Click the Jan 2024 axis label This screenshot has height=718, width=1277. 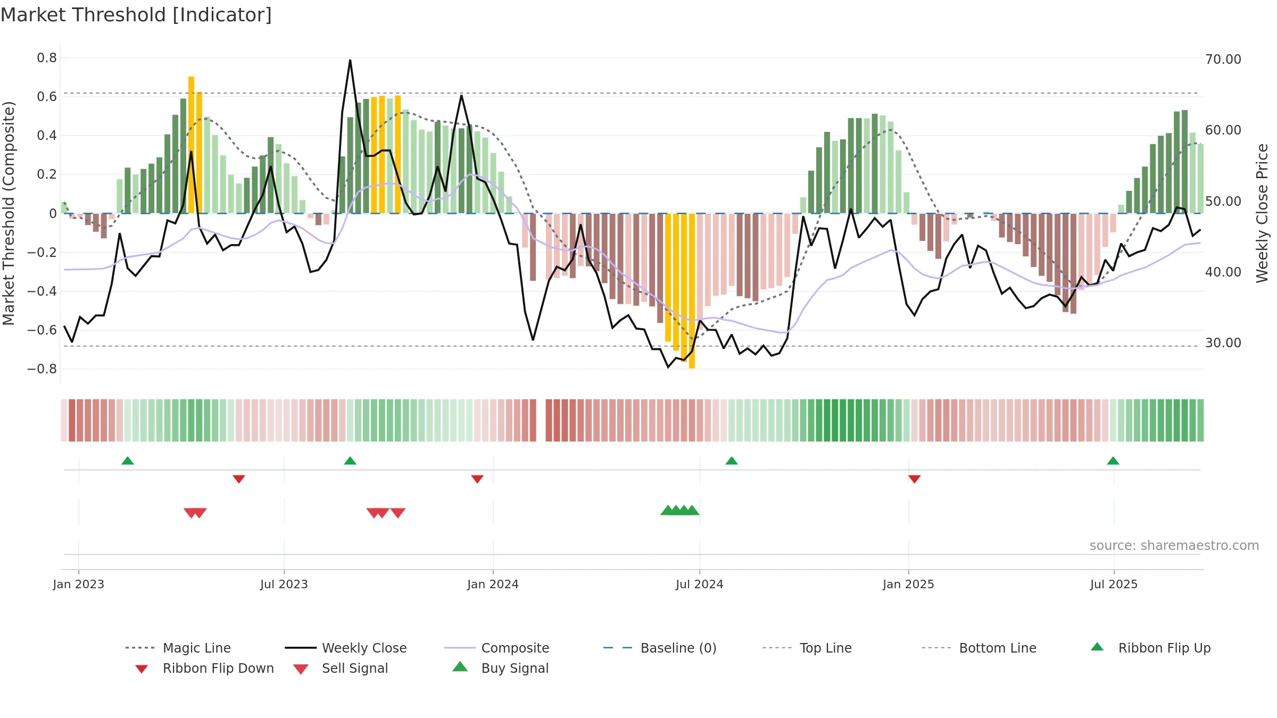coord(493,585)
